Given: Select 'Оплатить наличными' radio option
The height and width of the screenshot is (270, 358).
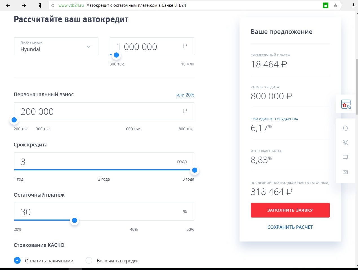Looking at the screenshot, I should [17, 260].
